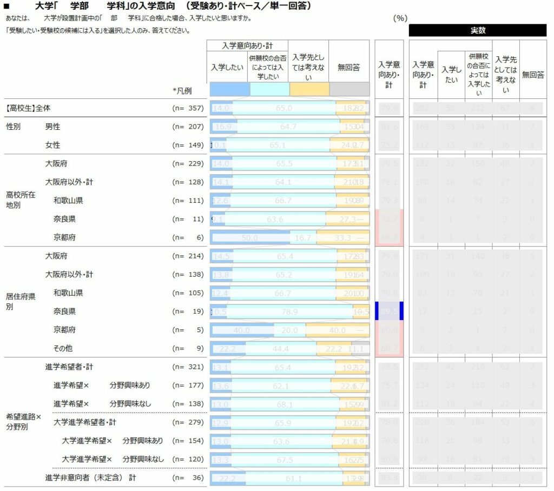554x491 pixels.
Task: Click the blue highlighted 89.5 cell
Action: click(389, 311)
